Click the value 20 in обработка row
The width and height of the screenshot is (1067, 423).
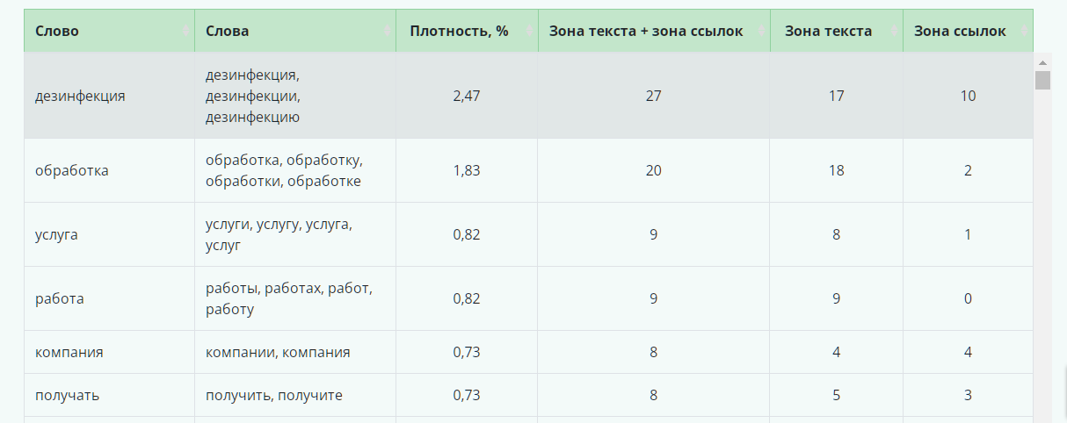[x=654, y=170]
